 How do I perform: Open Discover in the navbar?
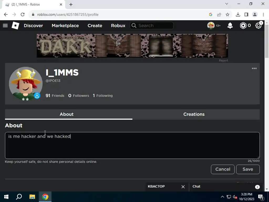[33, 26]
